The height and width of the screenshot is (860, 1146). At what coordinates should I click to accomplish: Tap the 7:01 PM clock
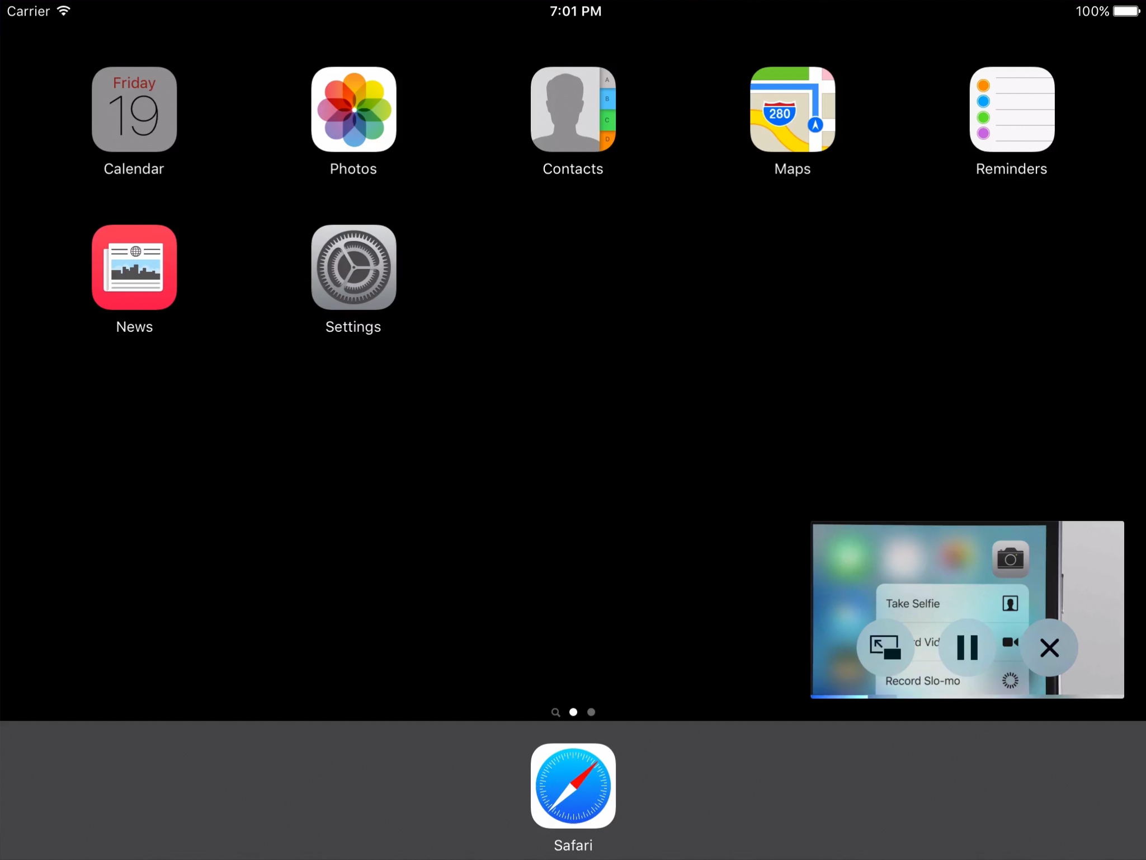(575, 11)
